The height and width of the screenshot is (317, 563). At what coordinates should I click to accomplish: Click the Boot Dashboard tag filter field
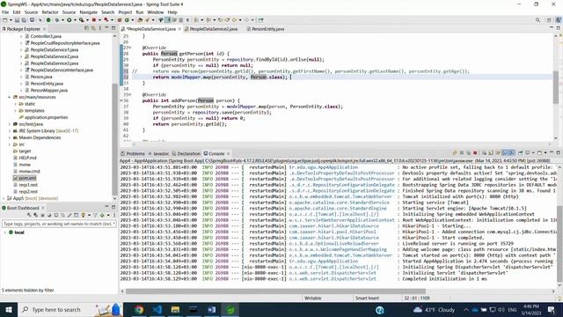pyautogui.click(x=59, y=224)
